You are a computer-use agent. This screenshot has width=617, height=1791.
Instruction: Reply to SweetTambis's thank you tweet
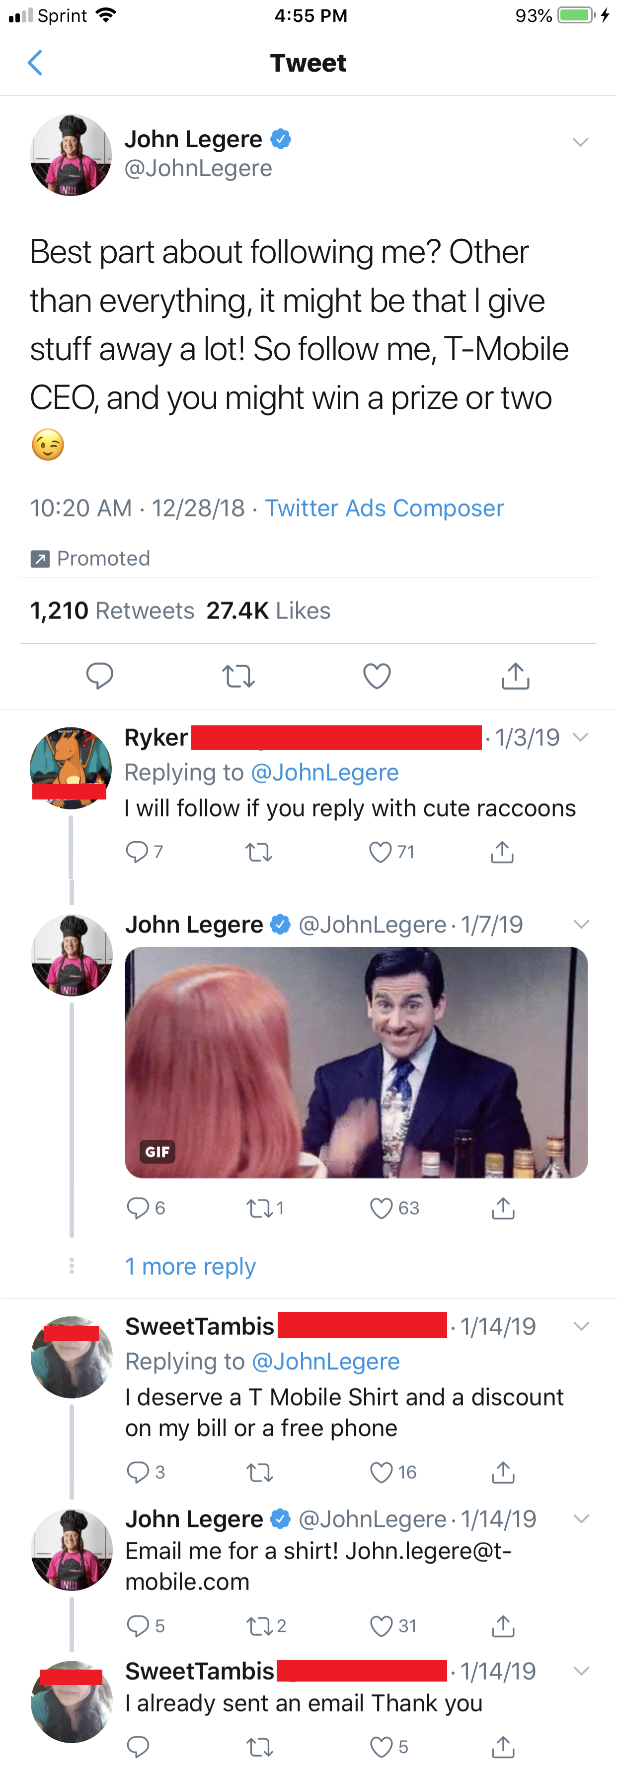click(x=139, y=1747)
